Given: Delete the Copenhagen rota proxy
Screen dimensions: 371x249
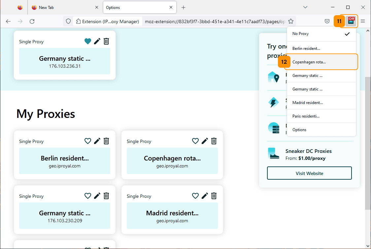Looking at the screenshot, I should 214,141.
